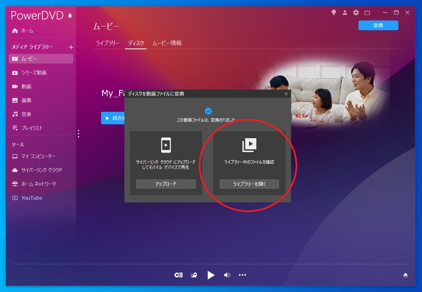Screen dimensions: 422x292
Task: Open the lightbulb tips icon
Action: (334, 12)
